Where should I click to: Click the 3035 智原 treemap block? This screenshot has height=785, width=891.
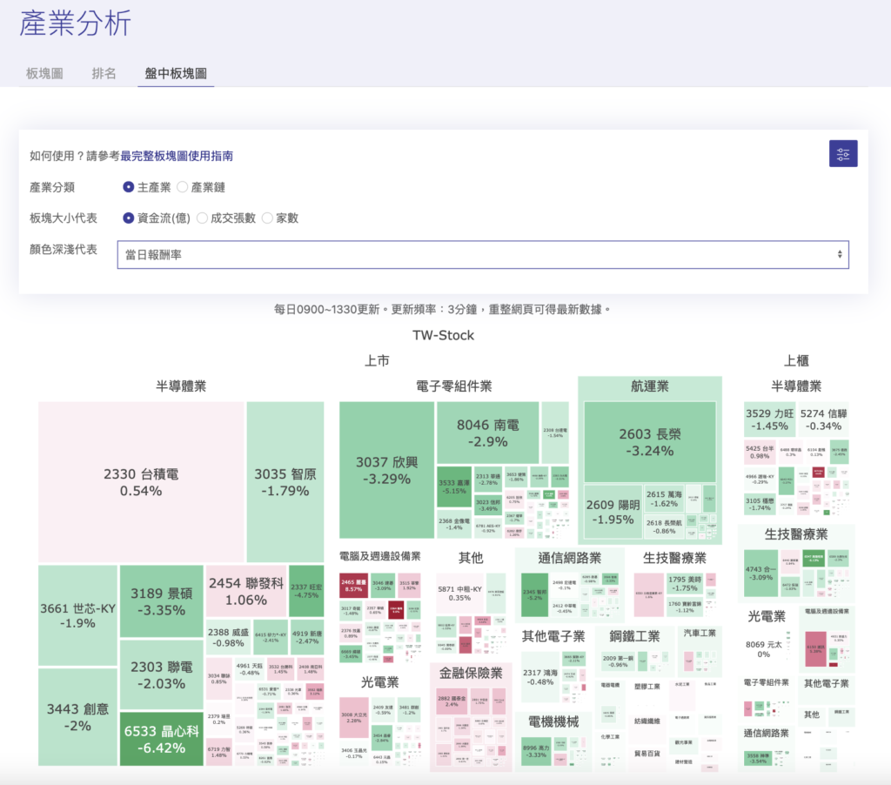[285, 482]
